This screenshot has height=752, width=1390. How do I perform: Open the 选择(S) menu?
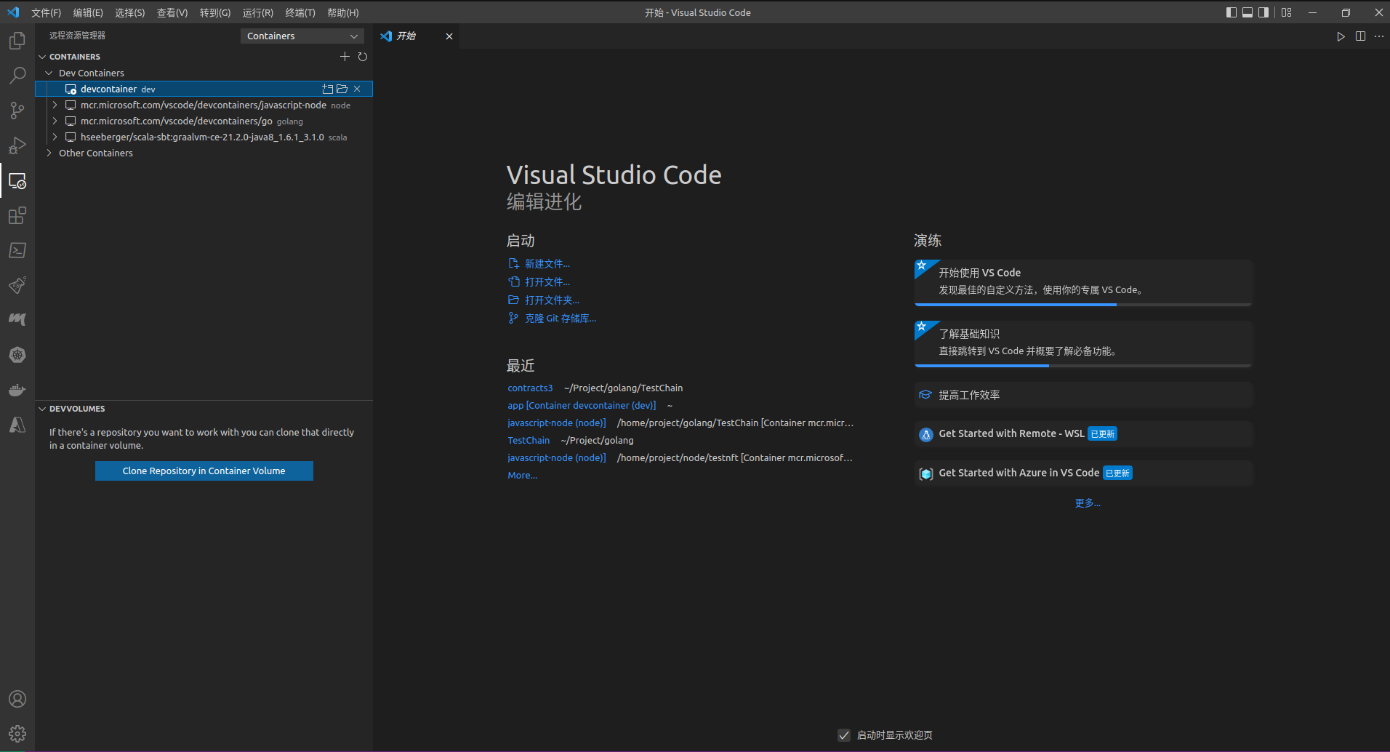click(130, 12)
